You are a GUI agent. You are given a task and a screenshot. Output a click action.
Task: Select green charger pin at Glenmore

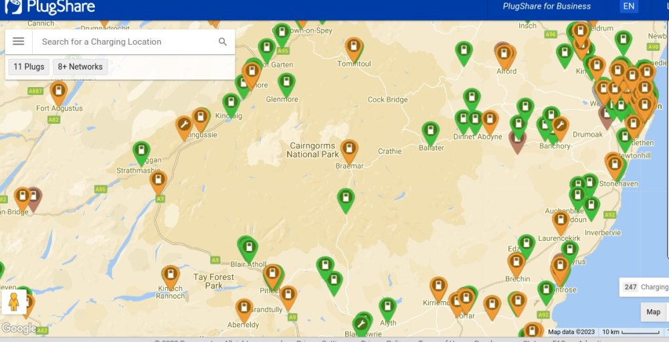[x=286, y=84]
